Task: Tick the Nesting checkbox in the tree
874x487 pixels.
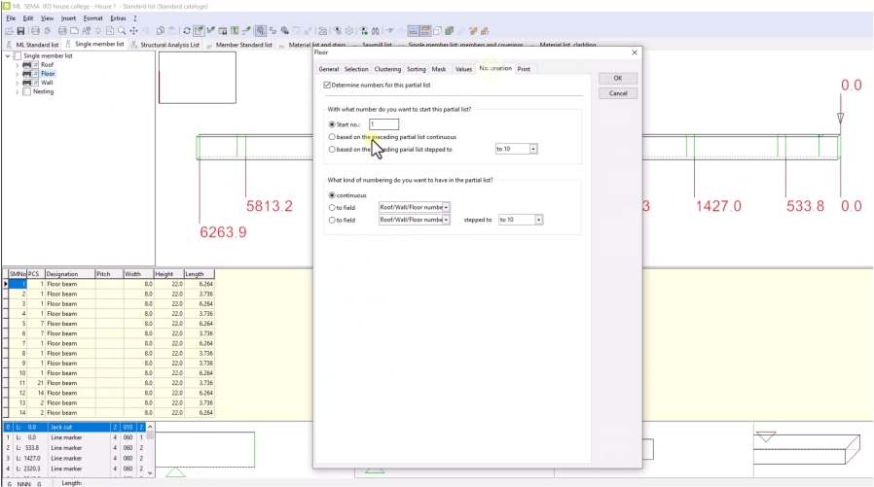Action: pyautogui.click(x=27, y=92)
